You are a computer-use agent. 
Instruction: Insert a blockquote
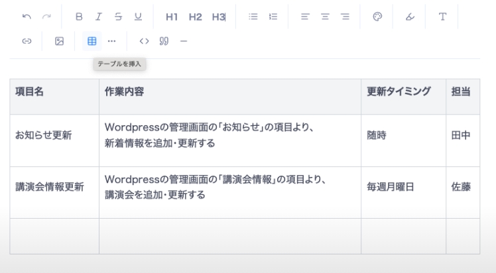164,41
